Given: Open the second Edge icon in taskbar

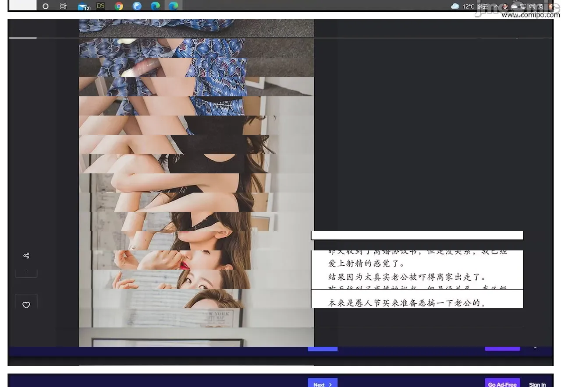Looking at the screenshot, I should (x=155, y=6).
